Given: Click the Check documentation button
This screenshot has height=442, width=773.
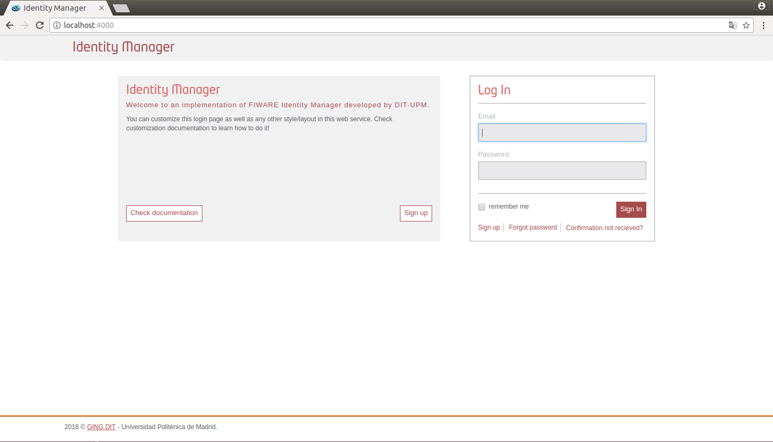Looking at the screenshot, I should tap(164, 213).
